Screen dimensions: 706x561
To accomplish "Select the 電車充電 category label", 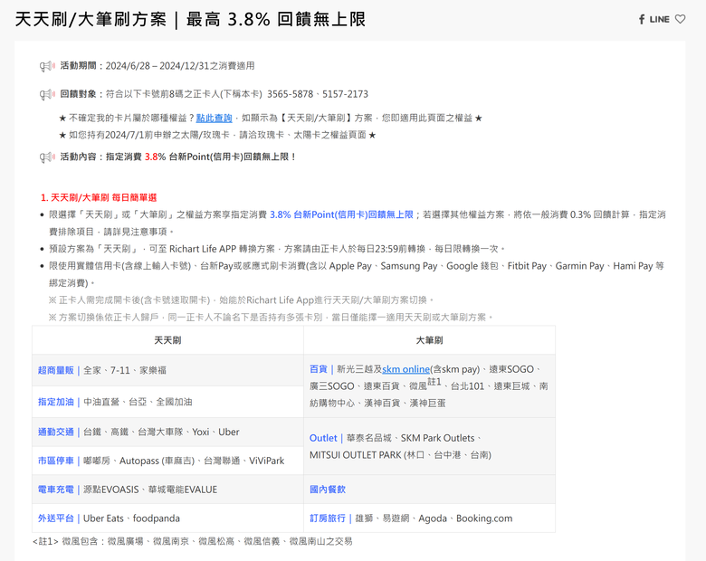I will coord(56,490).
